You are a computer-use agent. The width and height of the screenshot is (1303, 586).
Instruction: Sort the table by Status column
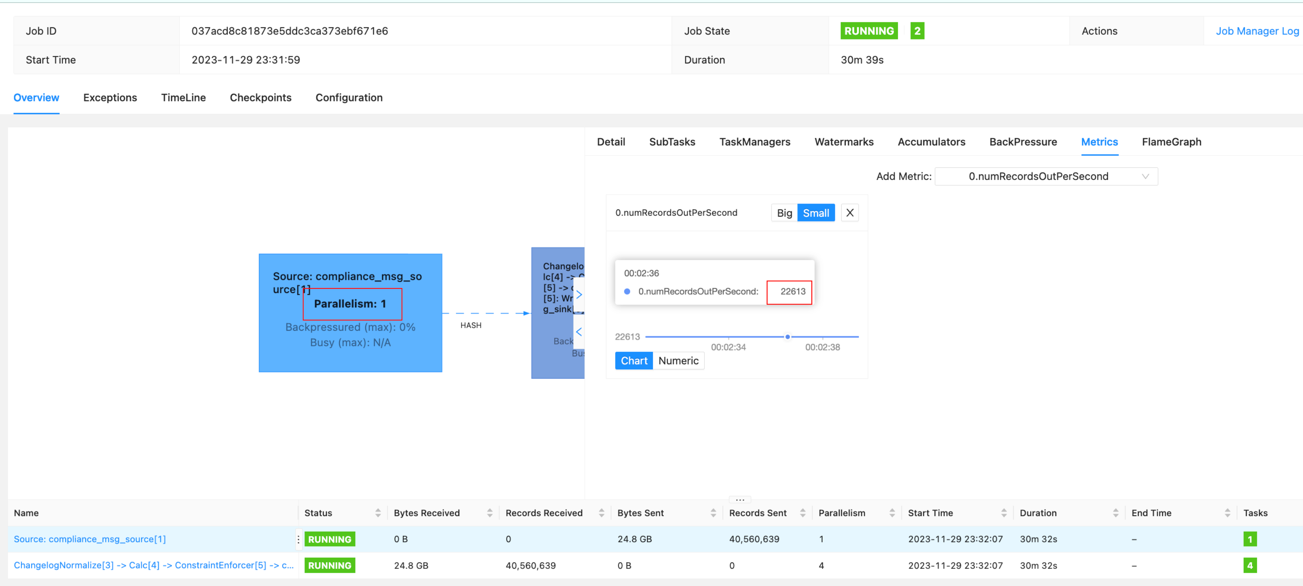pyautogui.click(x=377, y=513)
